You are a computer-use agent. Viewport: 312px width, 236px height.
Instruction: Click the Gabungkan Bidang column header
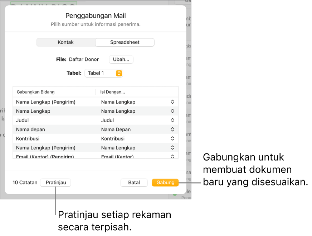coord(36,92)
